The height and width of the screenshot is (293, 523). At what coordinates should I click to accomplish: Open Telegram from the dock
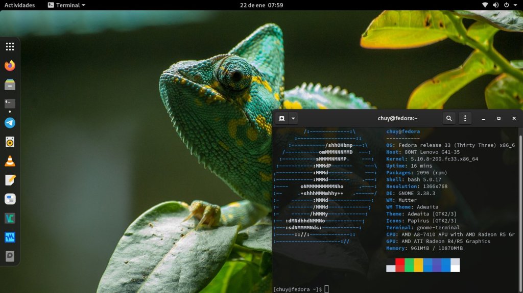[10, 123]
